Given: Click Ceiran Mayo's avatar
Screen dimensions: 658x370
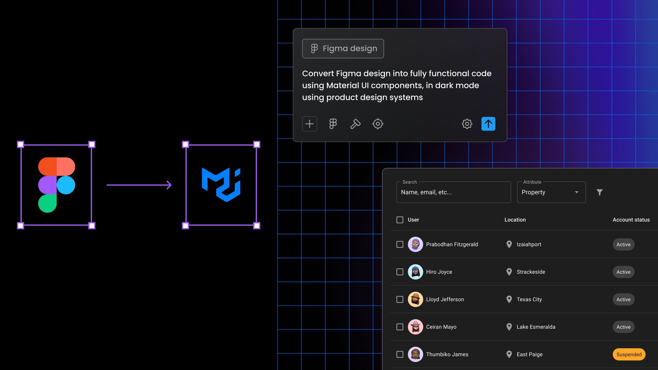Looking at the screenshot, I should click(x=416, y=327).
